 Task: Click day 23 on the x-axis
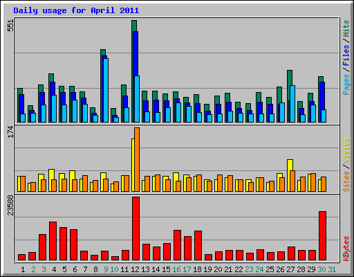pos(249,269)
